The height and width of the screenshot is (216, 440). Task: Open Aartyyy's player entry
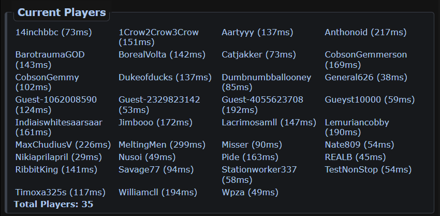pyautogui.click(x=238, y=33)
